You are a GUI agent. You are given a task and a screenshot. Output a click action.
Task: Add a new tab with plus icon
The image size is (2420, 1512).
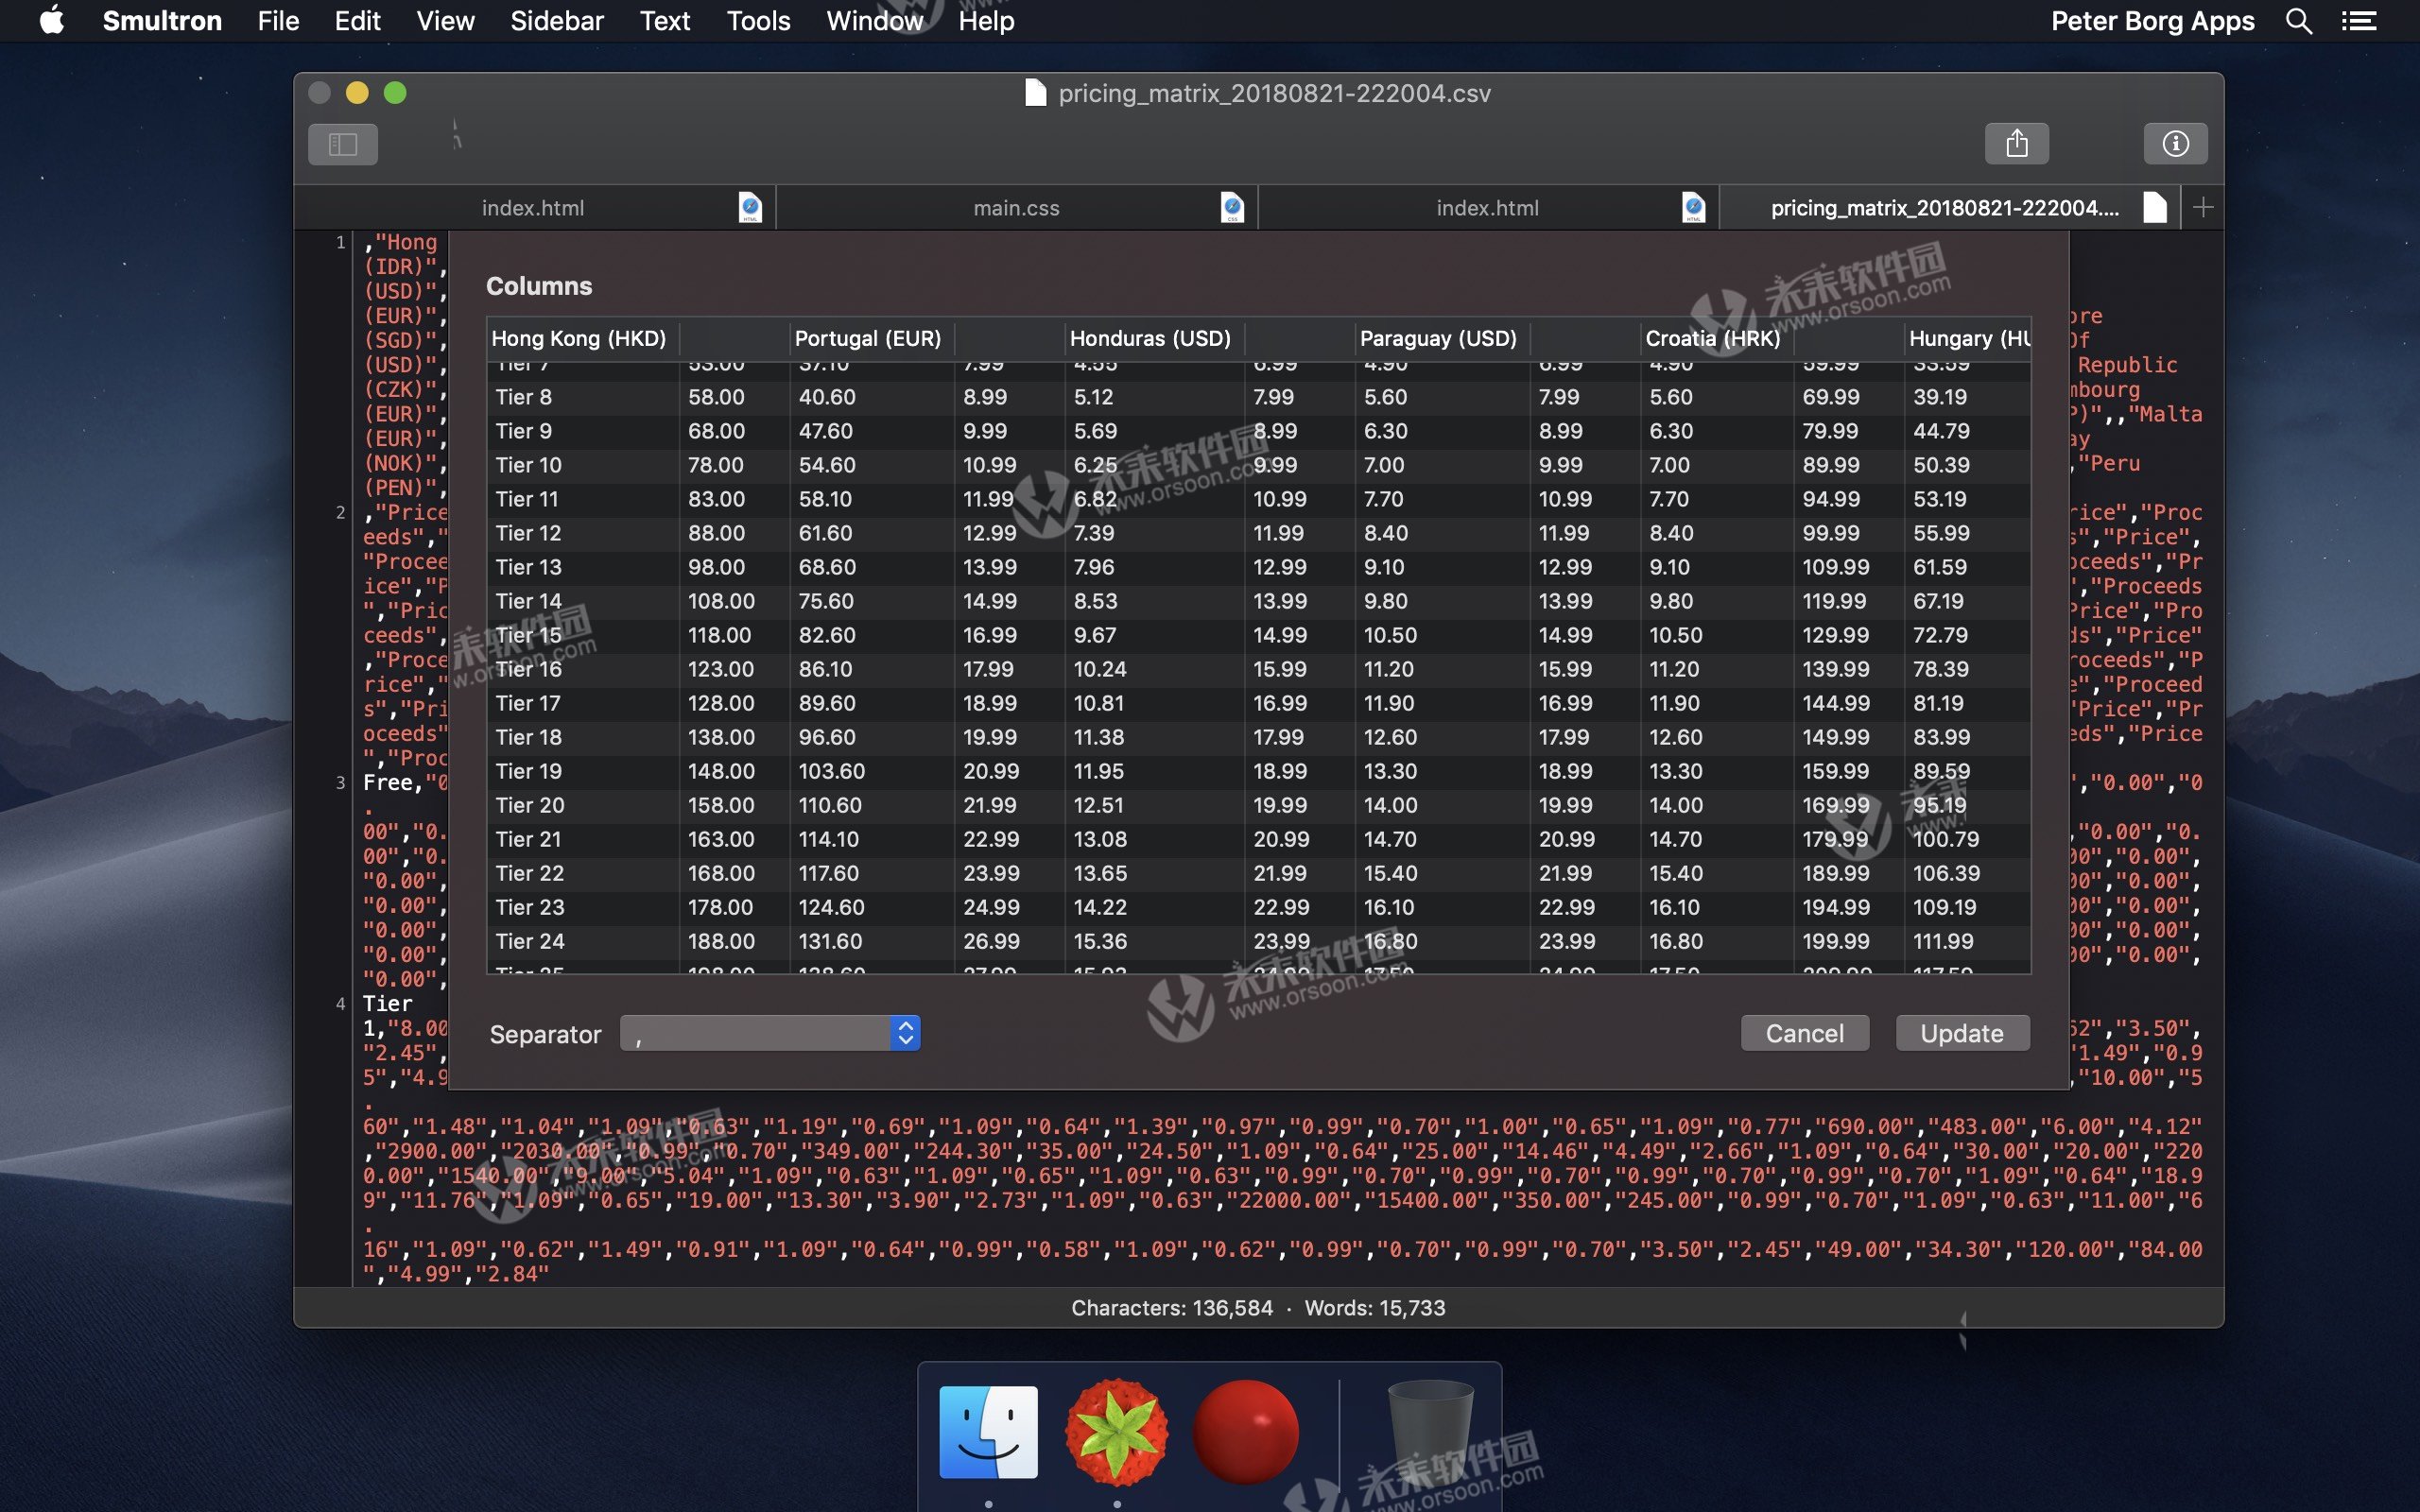[2202, 208]
